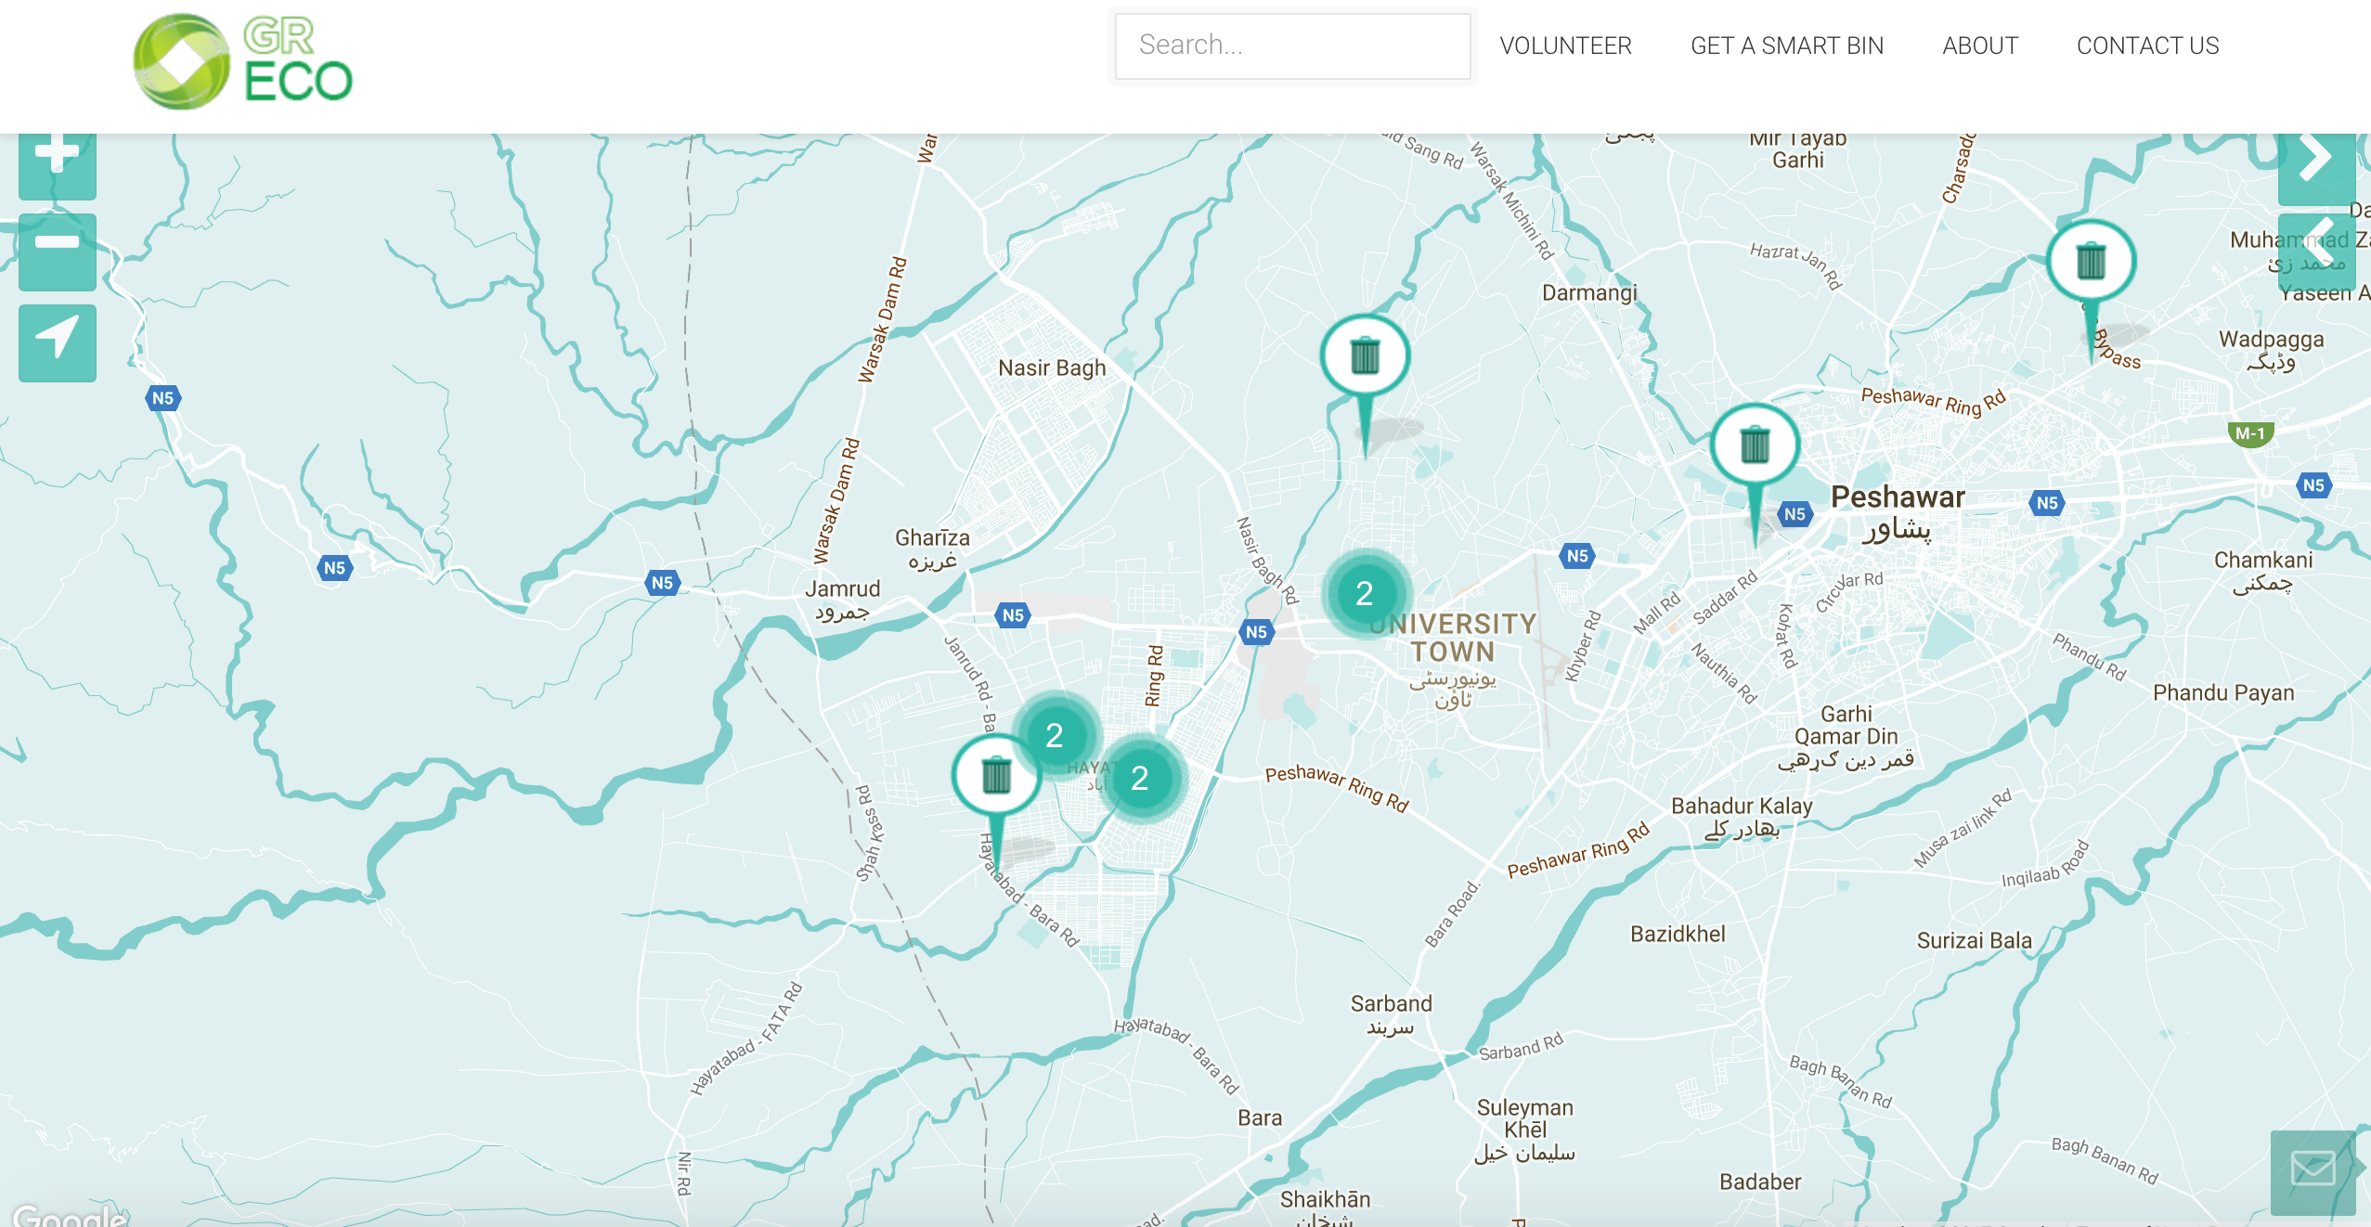Go to the About page
The width and height of the screenshot is (2371, 1227).
1980,45
